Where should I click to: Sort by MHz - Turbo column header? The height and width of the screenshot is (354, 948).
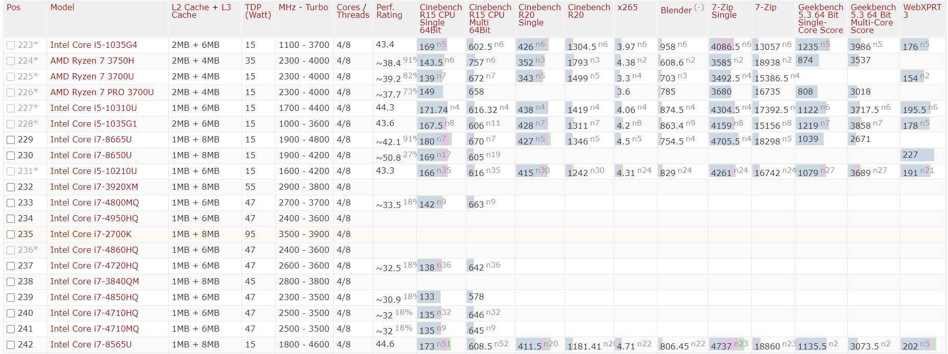coord(304,7)
